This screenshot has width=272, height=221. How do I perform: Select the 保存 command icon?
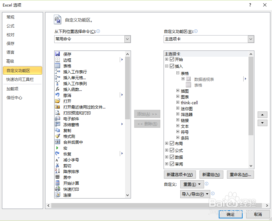coord(58,54)
